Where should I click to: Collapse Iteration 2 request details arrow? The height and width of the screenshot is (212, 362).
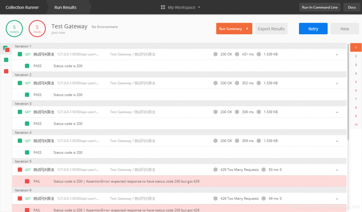pos(337,83)
